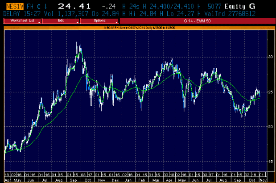Click the Dec month label on date axis

point(115,180)
